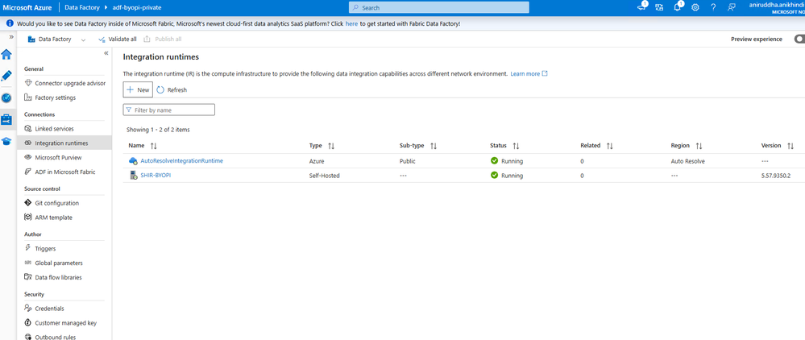
Task: Refresh the integration runtimes list
Action: 172,89
